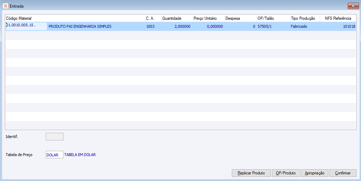Click the Tipo Produção cell Fabricado
The height and width of the screenshot is (181, 361).
[299, 27]
